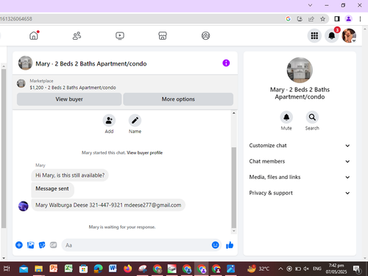Click the Message sent bubble
The width and height of the screenshot is (368, 276).
[52, 189]
